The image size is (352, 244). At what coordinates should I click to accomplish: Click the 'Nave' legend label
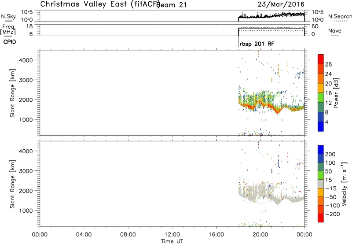click(335, 31)
